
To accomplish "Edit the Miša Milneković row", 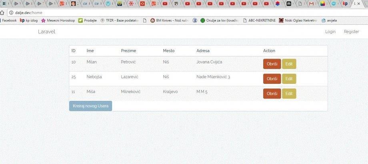I will coord(289,93).
